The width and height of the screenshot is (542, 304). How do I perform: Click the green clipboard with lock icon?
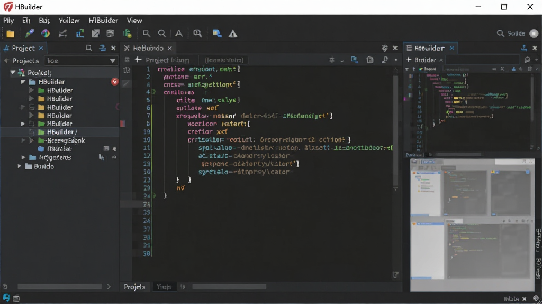pos(128,33)
